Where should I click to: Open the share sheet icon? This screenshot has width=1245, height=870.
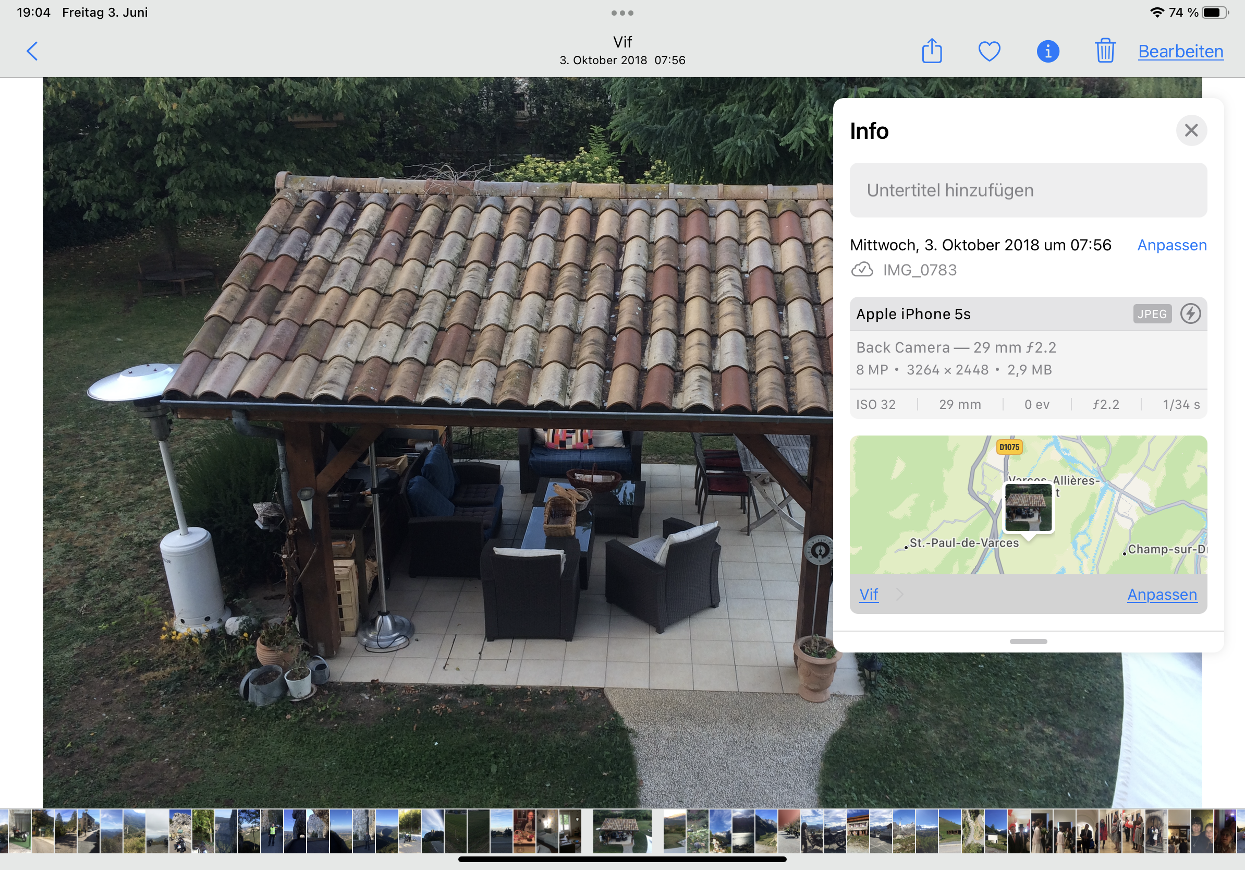tap(932, 52)
